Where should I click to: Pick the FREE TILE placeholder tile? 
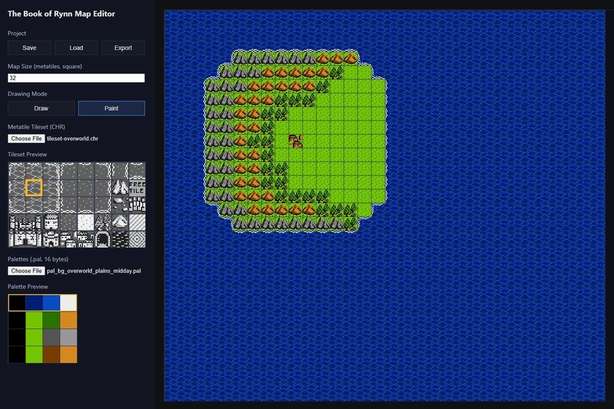(137, 188)
